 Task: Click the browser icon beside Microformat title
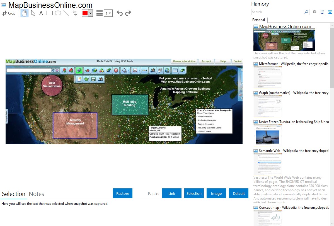click(256, 64)
